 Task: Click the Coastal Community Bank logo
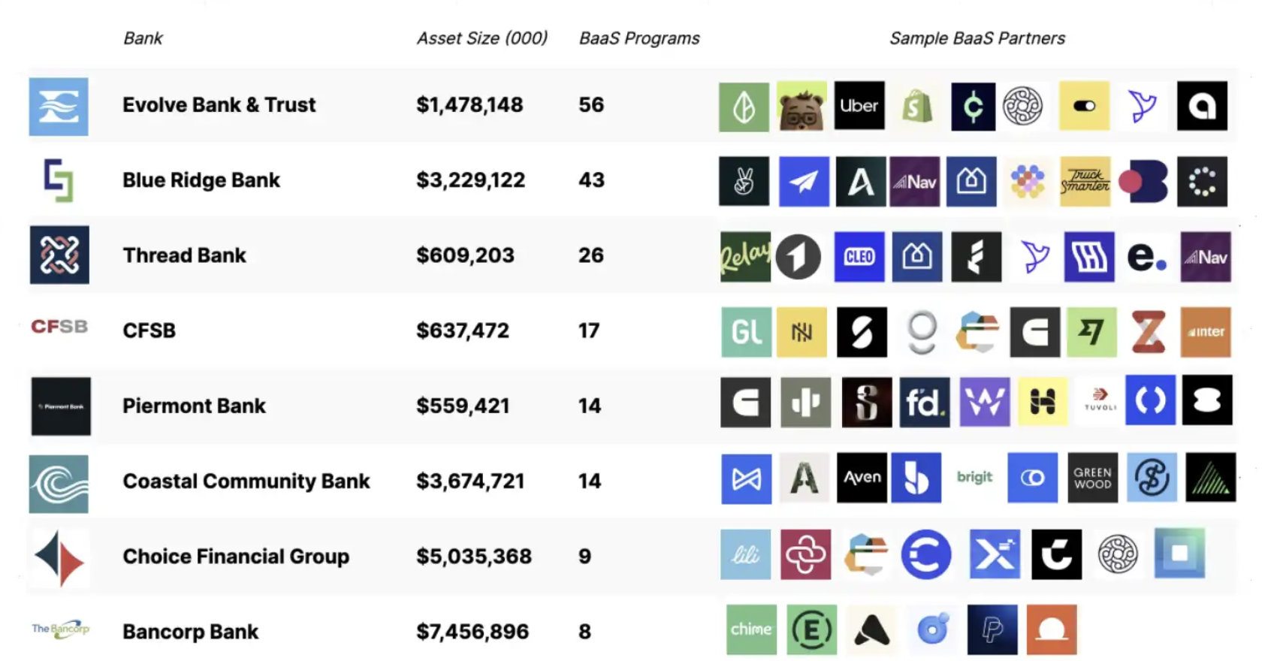click(59, 484)
